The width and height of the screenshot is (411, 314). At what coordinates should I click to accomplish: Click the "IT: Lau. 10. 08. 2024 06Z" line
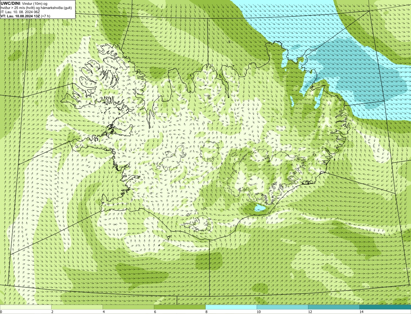pos(20,12)
